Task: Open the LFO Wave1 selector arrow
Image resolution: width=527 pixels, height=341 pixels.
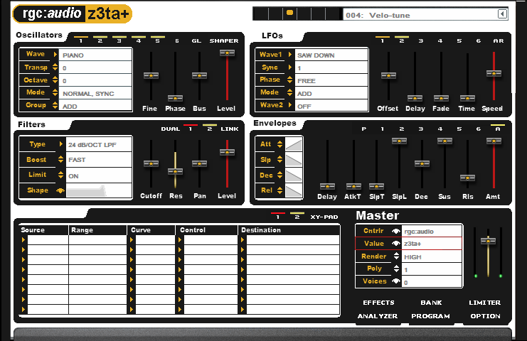Action: [289, 55]
